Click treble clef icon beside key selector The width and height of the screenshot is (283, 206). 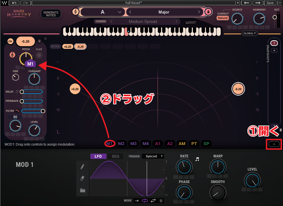coord(76,12)
